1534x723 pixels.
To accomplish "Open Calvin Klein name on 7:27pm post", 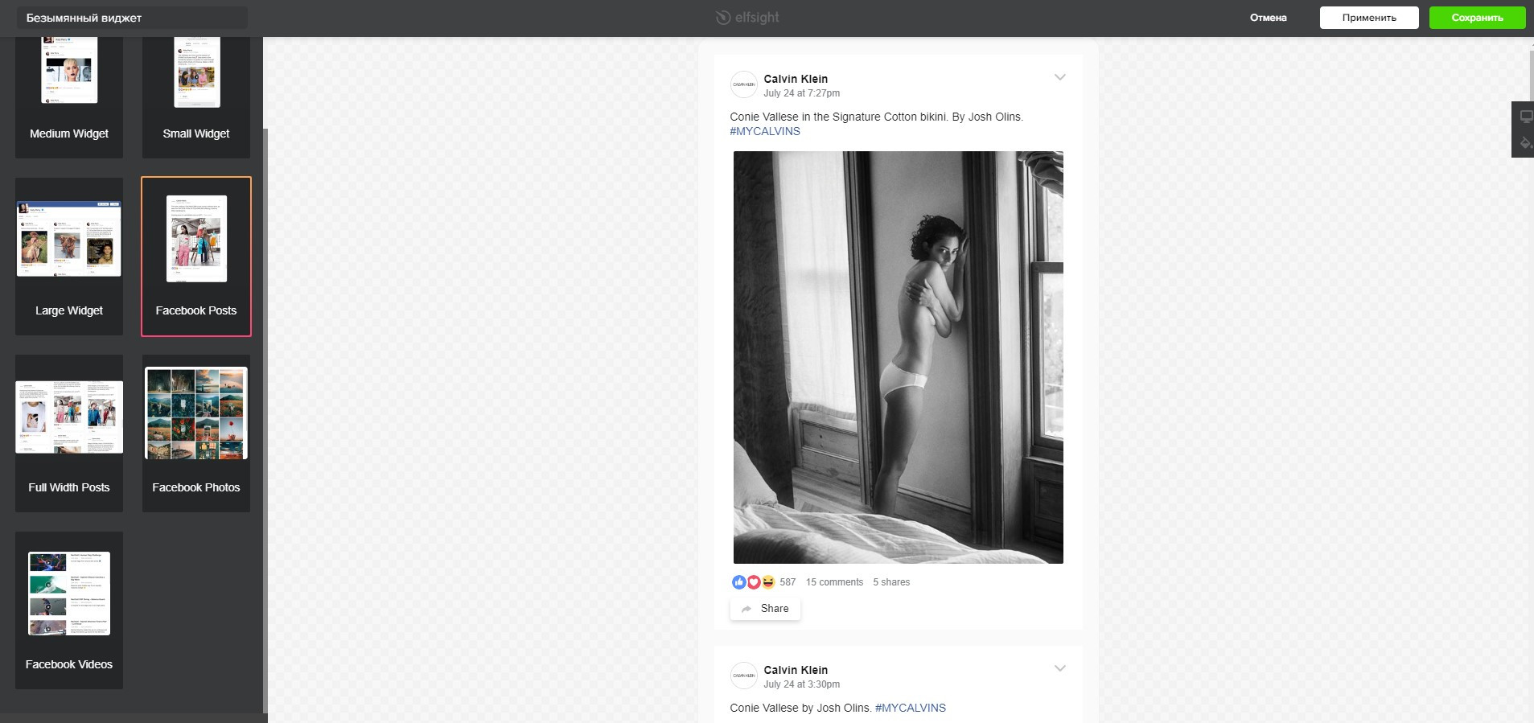I will point(796,79).
